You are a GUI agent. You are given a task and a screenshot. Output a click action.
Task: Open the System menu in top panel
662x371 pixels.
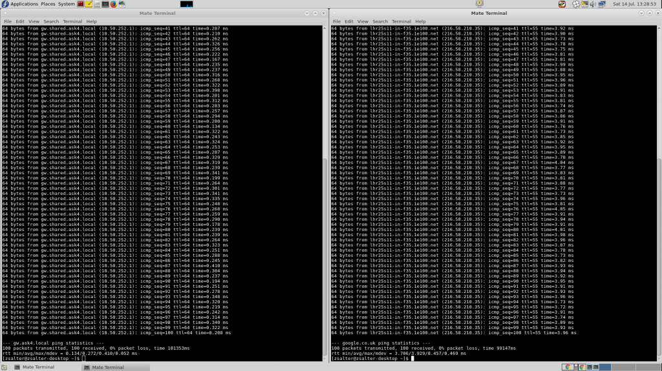[x=67, y=4]
